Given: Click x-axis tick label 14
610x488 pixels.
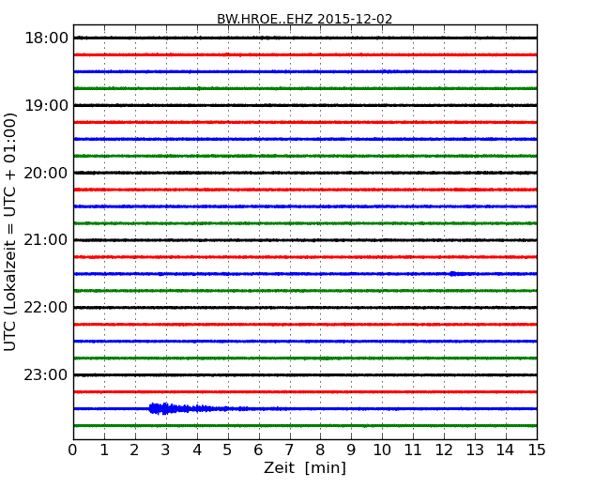Looking at the screenshot, I should tap(505, 450).
